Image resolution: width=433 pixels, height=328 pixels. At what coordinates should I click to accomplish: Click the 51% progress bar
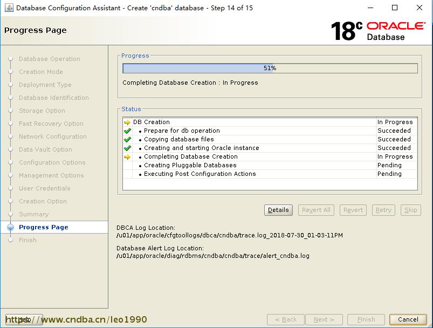point(270,69)
